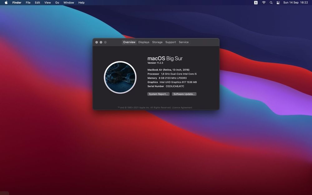Viewport: 312px width, 195px height.
Task: Click the MacBook Air (Retina, 13-inch, 2018) text
Action: coord(168,70)
